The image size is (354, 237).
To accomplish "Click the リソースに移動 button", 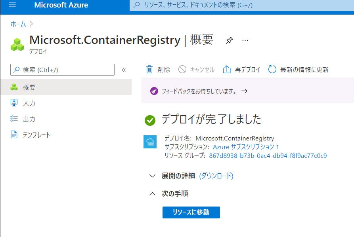I will (x=191, y=212).
